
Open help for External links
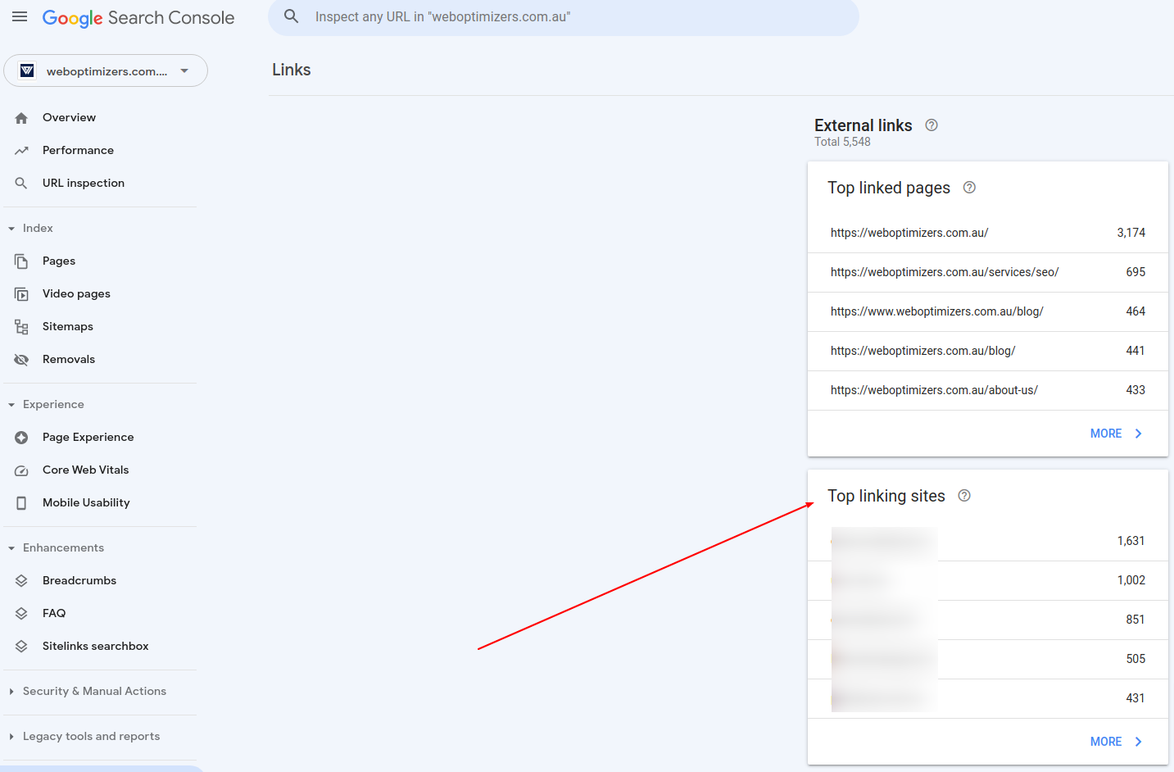click(931, 125)
